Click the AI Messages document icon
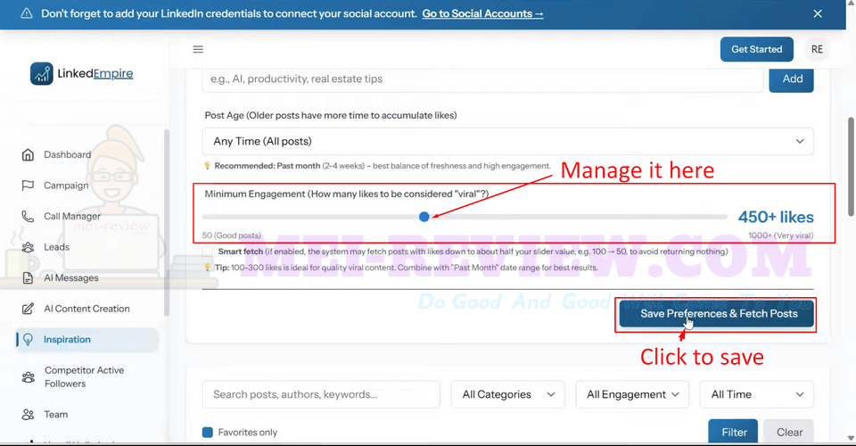 click(x=28, y=278)
